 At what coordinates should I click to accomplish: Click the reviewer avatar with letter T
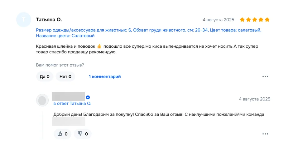[24, 20]
